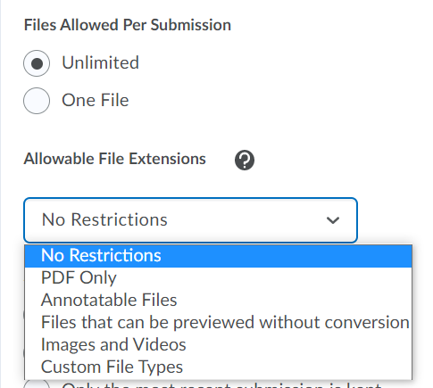The height and width of the screenshot is (388, 433).
Task: Click the Only the most recent submission label
Action: [221, 385]
